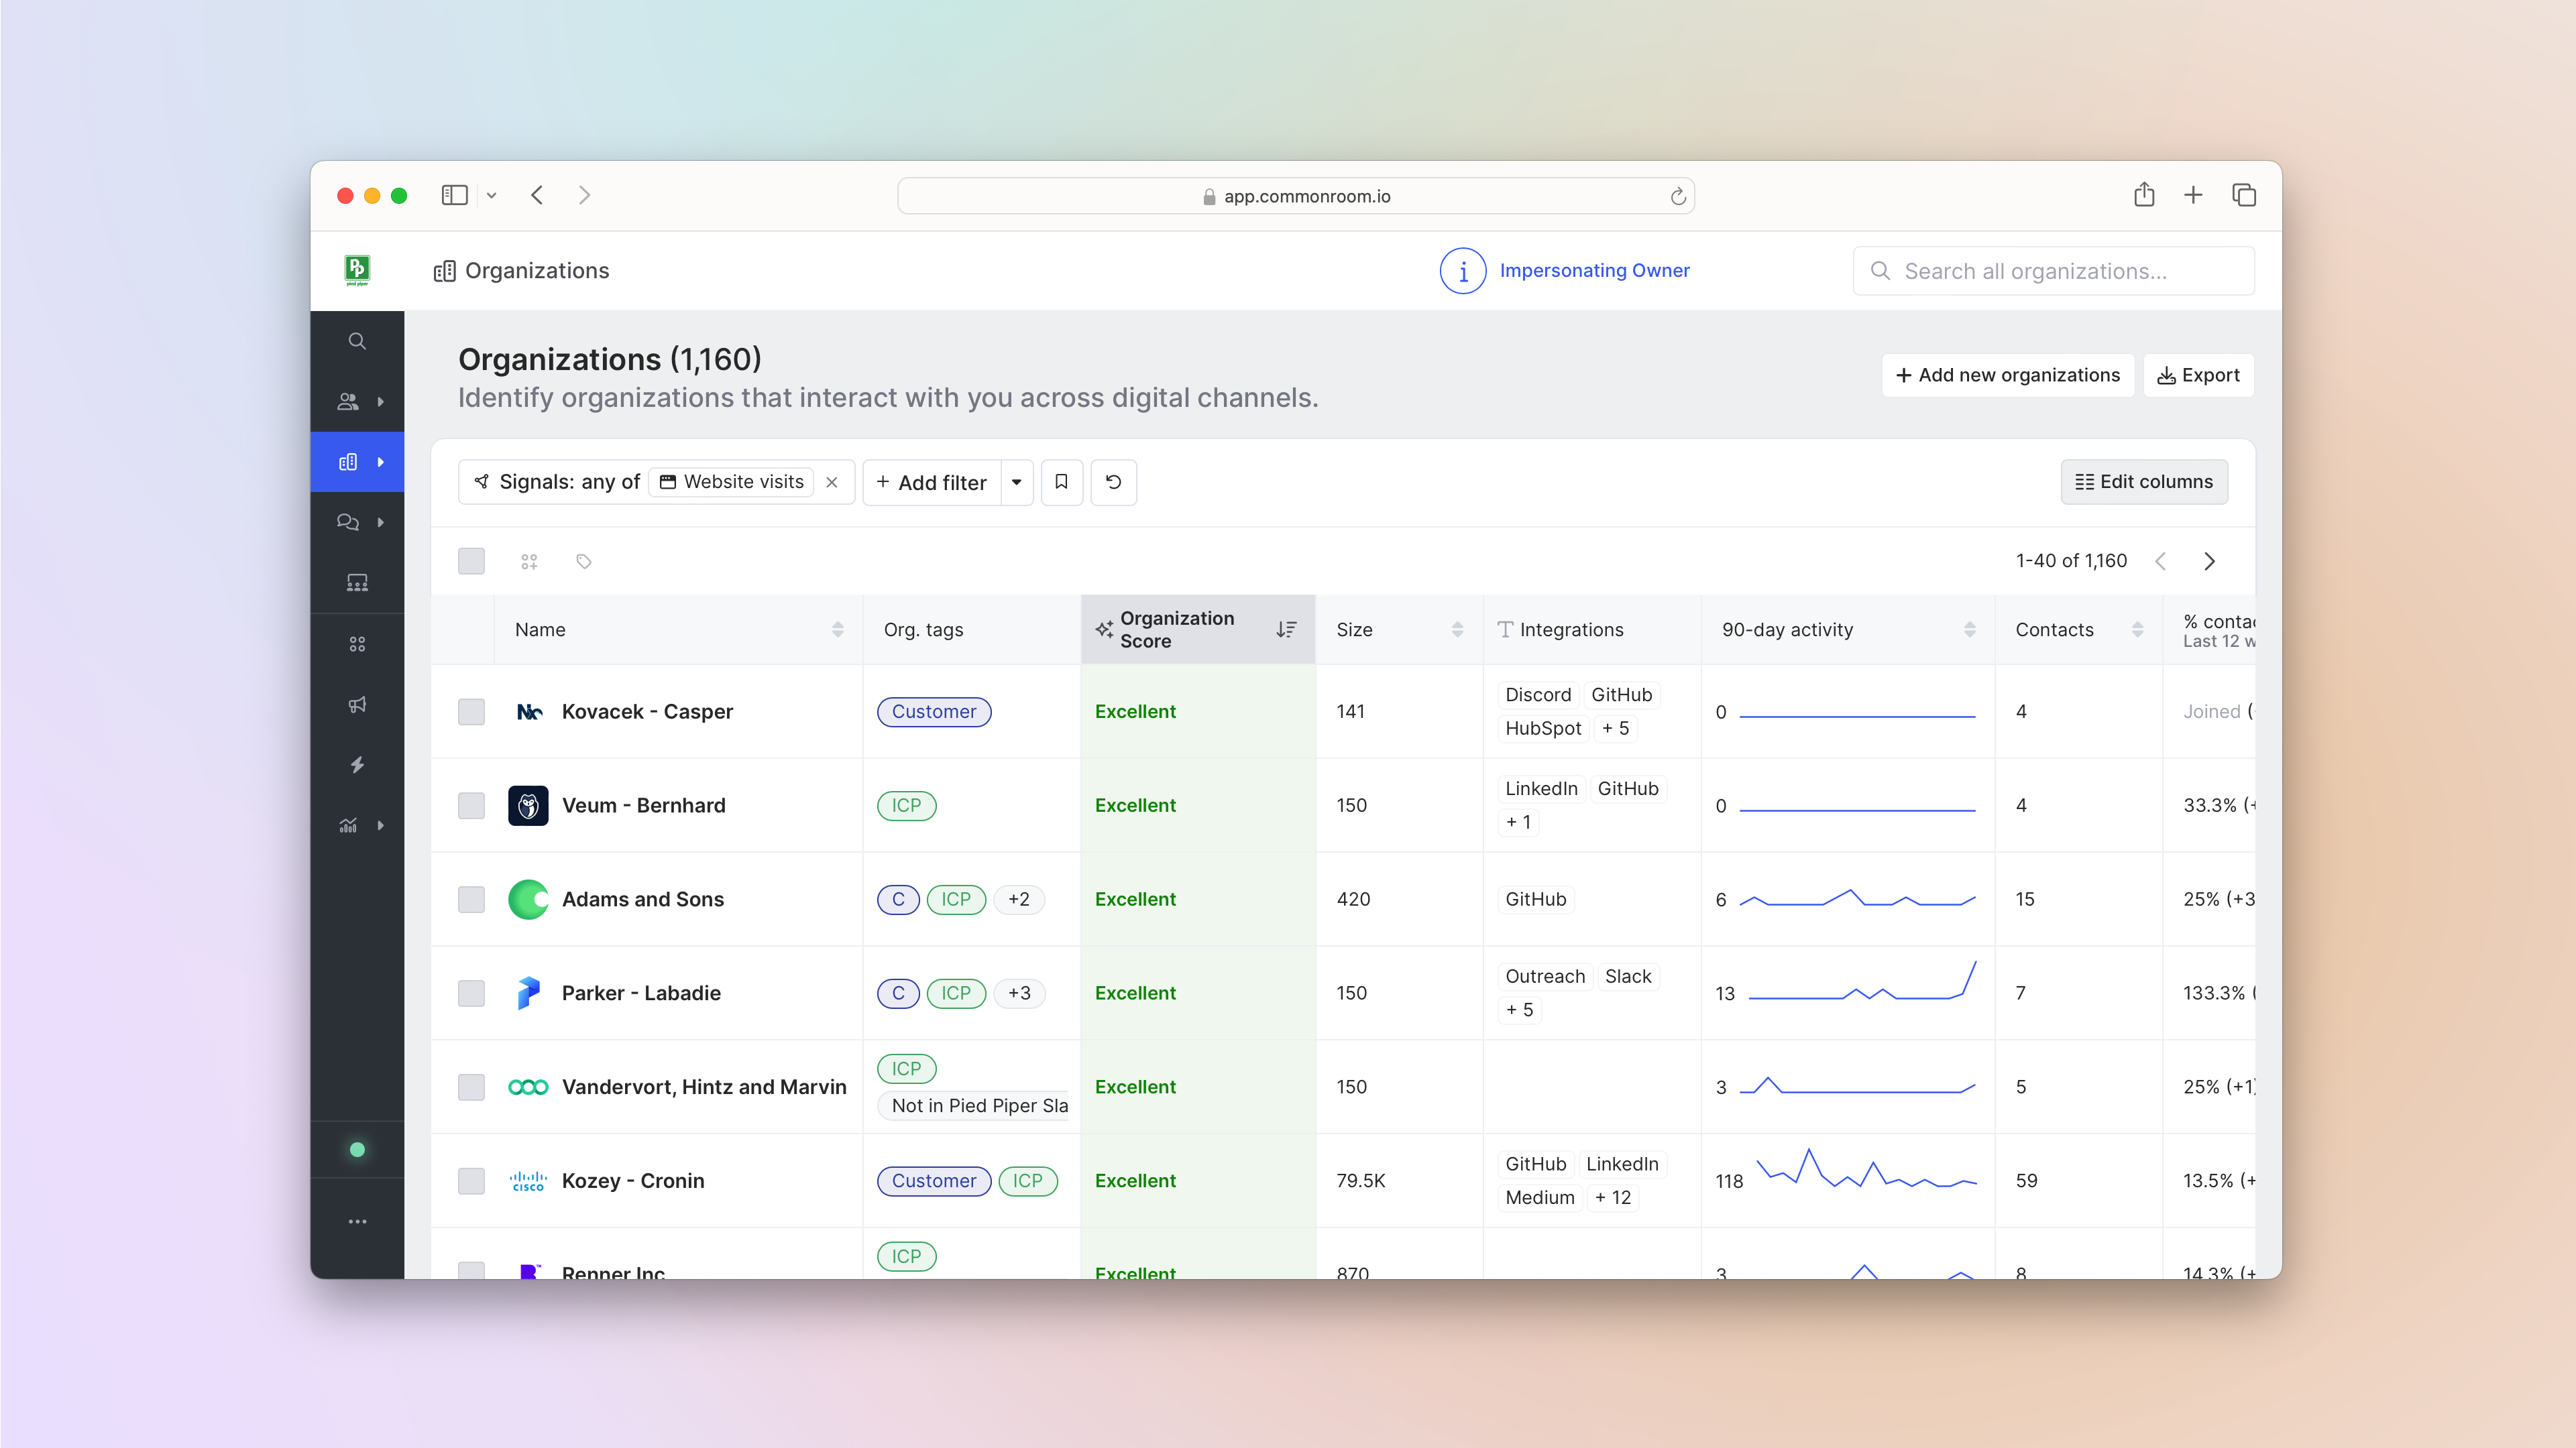Click the tag icon above the table

[x=584, y=562]
